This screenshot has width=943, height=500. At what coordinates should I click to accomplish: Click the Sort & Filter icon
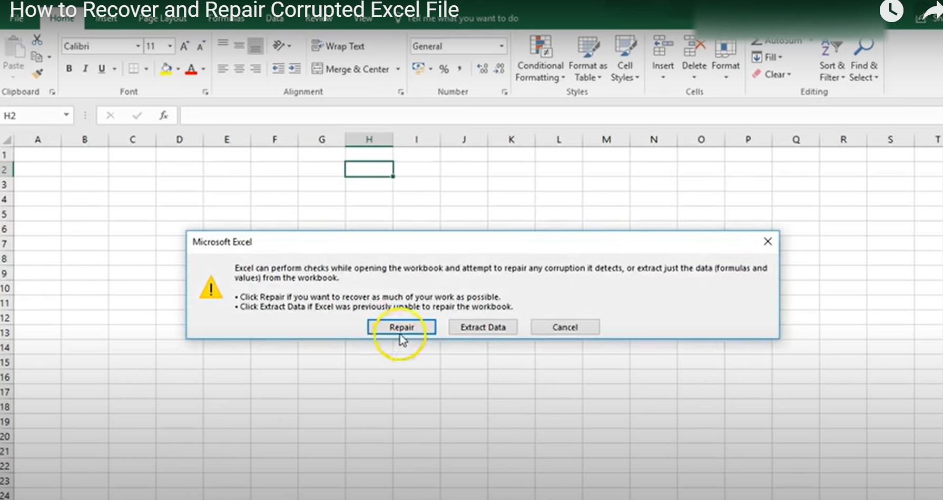pyautogui.click(x=831, y=47)
